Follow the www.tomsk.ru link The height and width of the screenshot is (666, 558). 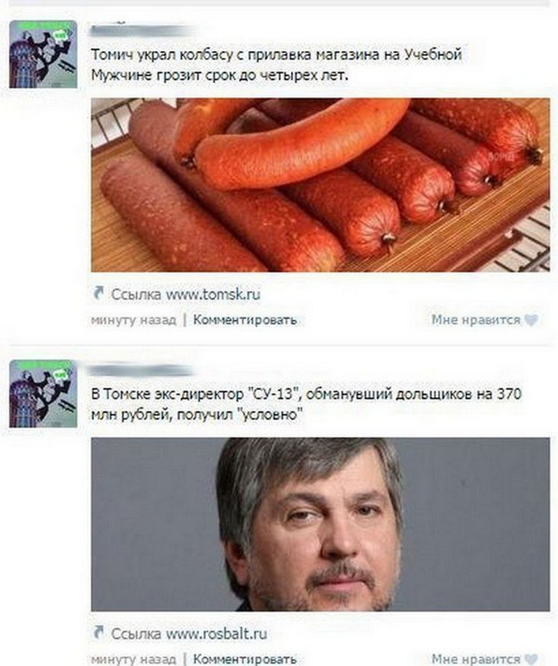(213, 294)
